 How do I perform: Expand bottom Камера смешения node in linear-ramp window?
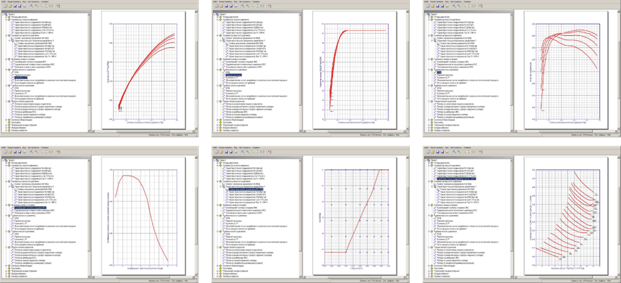coord(217,276)
